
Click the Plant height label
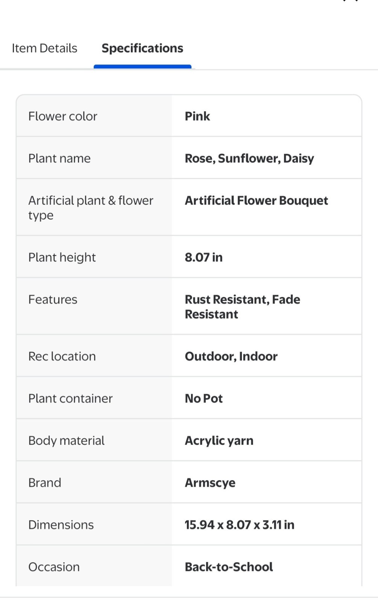62,257
